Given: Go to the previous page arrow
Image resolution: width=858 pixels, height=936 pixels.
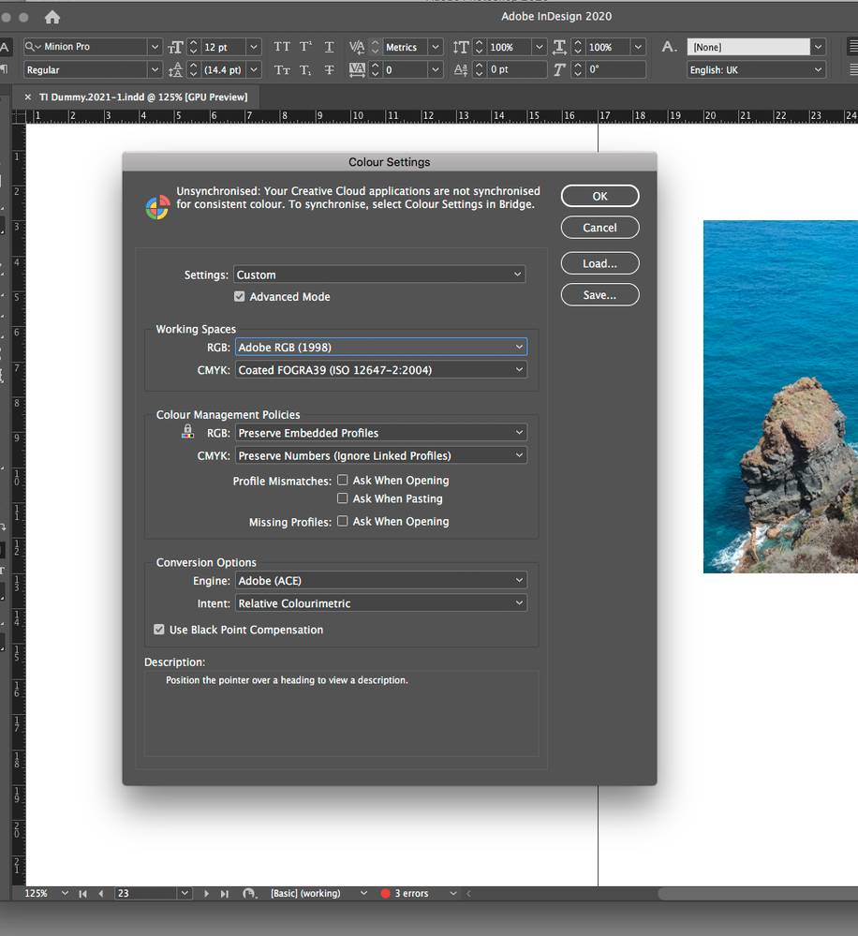Looking at the screenshot, I should [x=101, y=894].
